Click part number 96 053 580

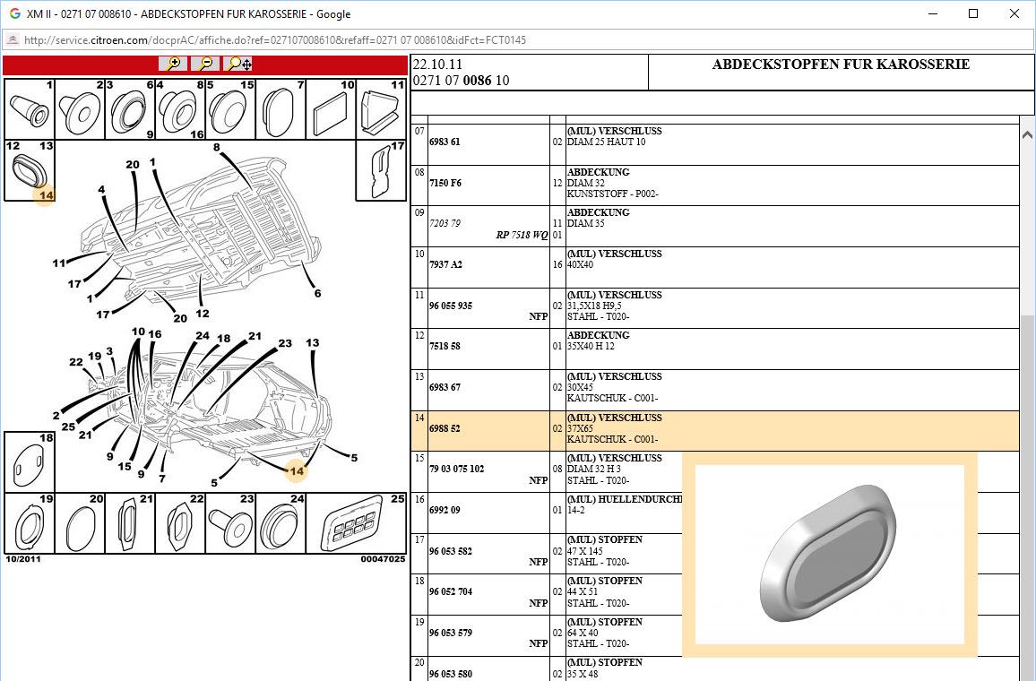[x=451, y=674]
